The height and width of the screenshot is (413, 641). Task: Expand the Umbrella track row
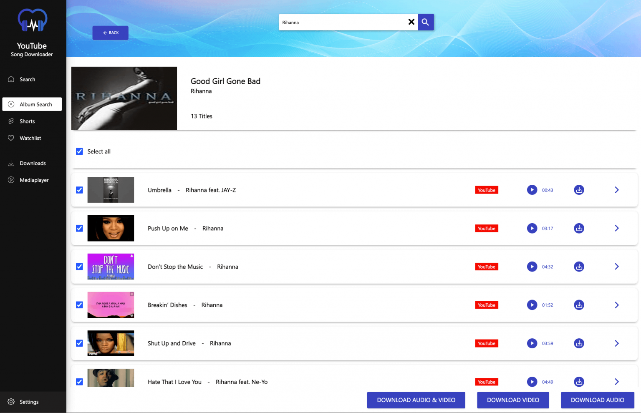[617, 190]
